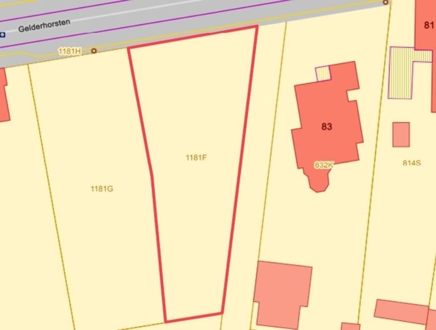Screen dimensions: 436x330
Task: Click the circular boundary marker beside 1181H
Action: coord(94,51)
